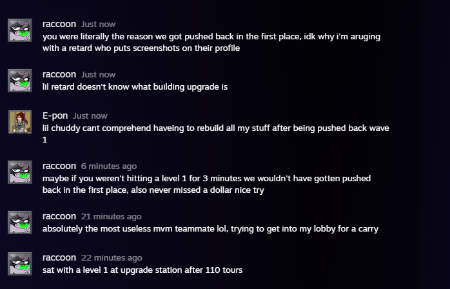This screenshot has width=450, height=289.
Task: Click raccoon's avatar on the 6 minutes ago comment
Action: point(19,172)
